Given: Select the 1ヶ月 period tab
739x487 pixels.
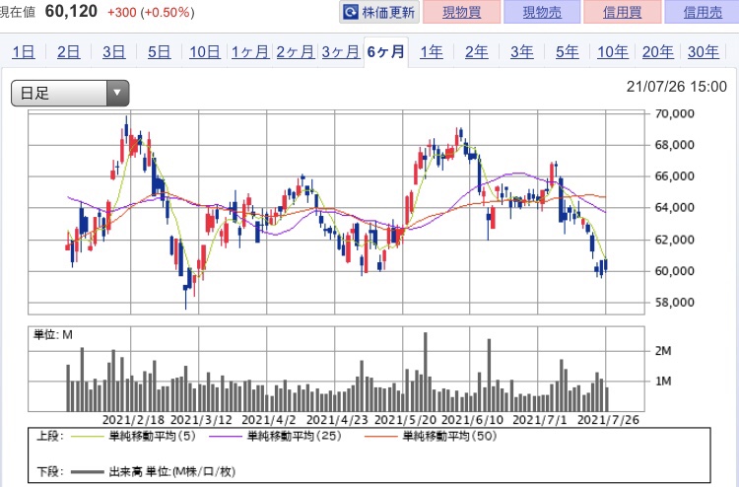Looking at the screenshot, I should point(250,51).
